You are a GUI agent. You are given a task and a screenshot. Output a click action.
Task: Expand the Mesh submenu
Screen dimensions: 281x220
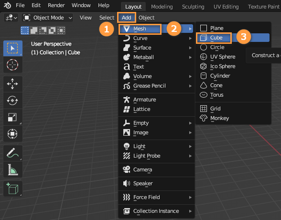(x=156, y=29)
